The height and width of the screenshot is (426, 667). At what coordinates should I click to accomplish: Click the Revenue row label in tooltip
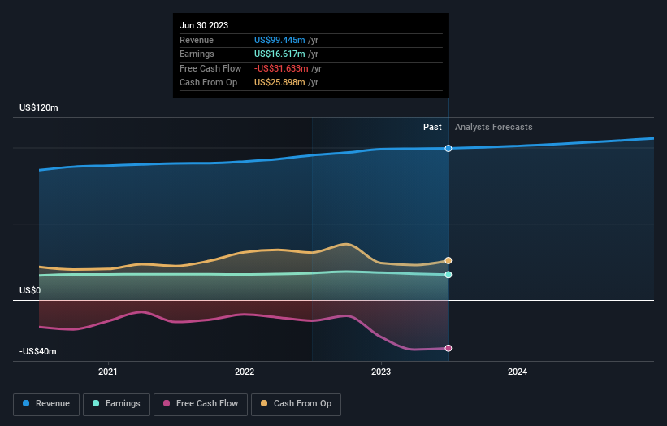coord(197,40)
